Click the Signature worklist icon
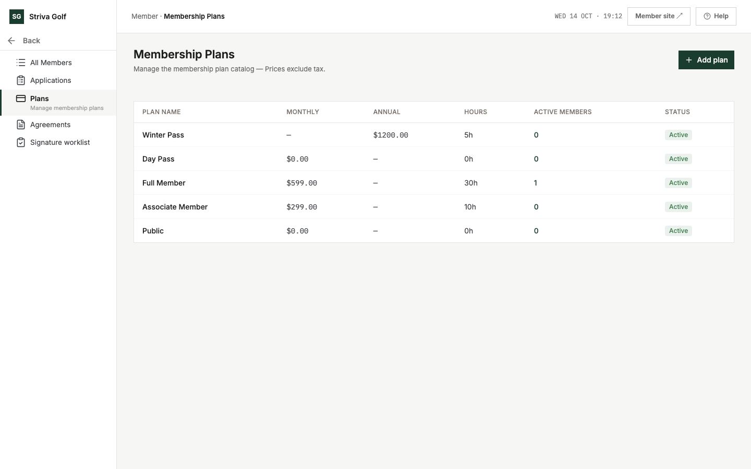 [21, 142]
